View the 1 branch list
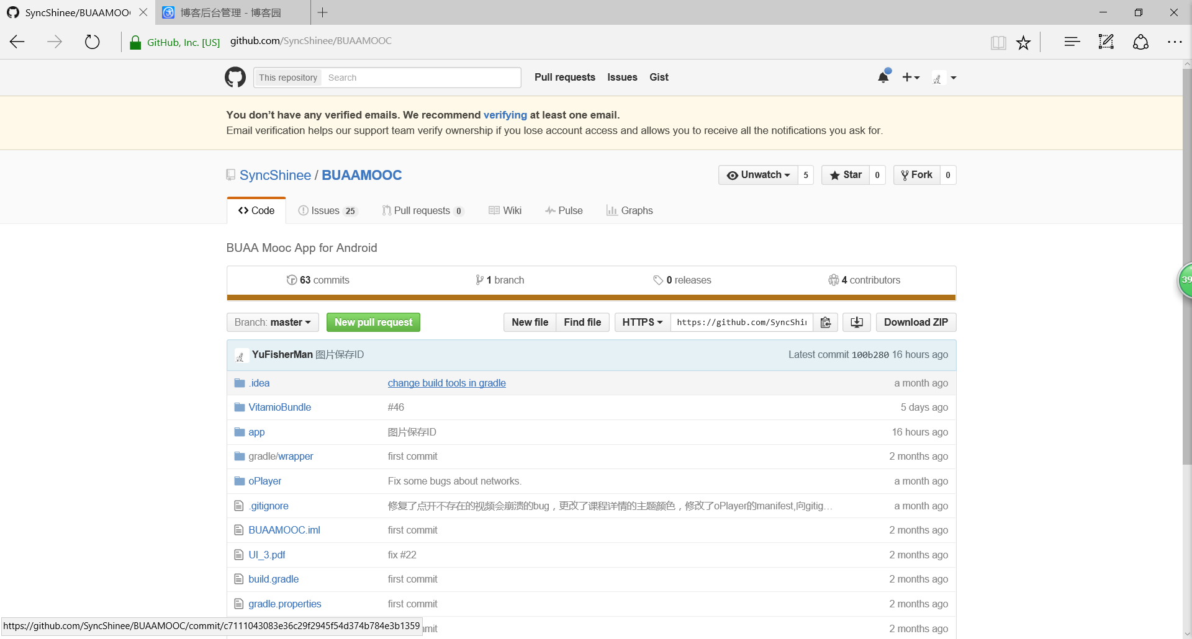Screen dimensions: 1192x639 (500, 280)
